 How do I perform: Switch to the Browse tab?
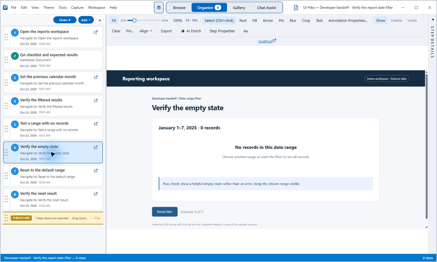coord(179,8)
